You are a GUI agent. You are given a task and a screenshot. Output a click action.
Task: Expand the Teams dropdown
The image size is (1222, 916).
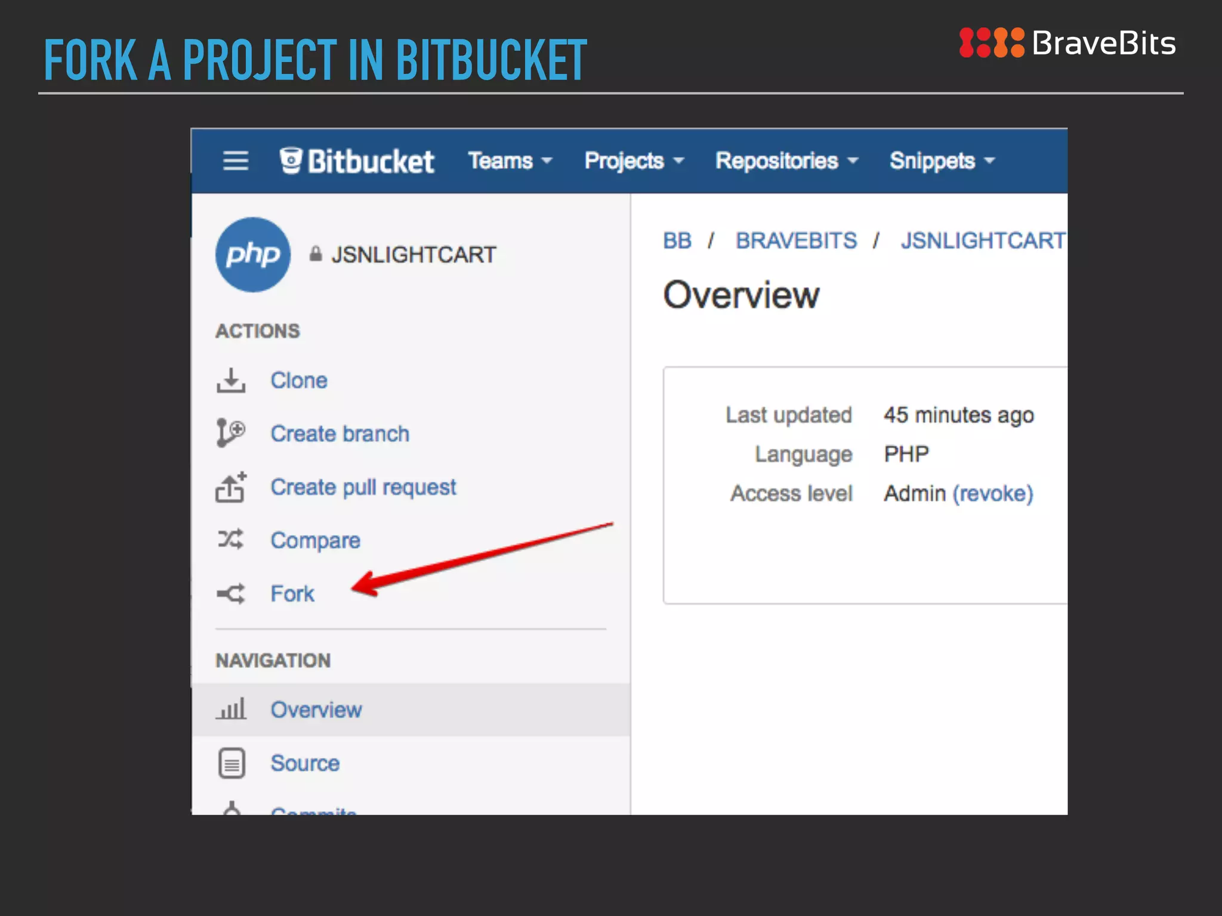[510, 161]
